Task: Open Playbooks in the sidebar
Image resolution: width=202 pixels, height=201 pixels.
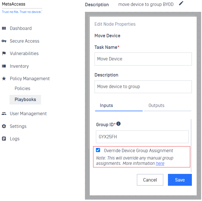Action: coord(25,100)
